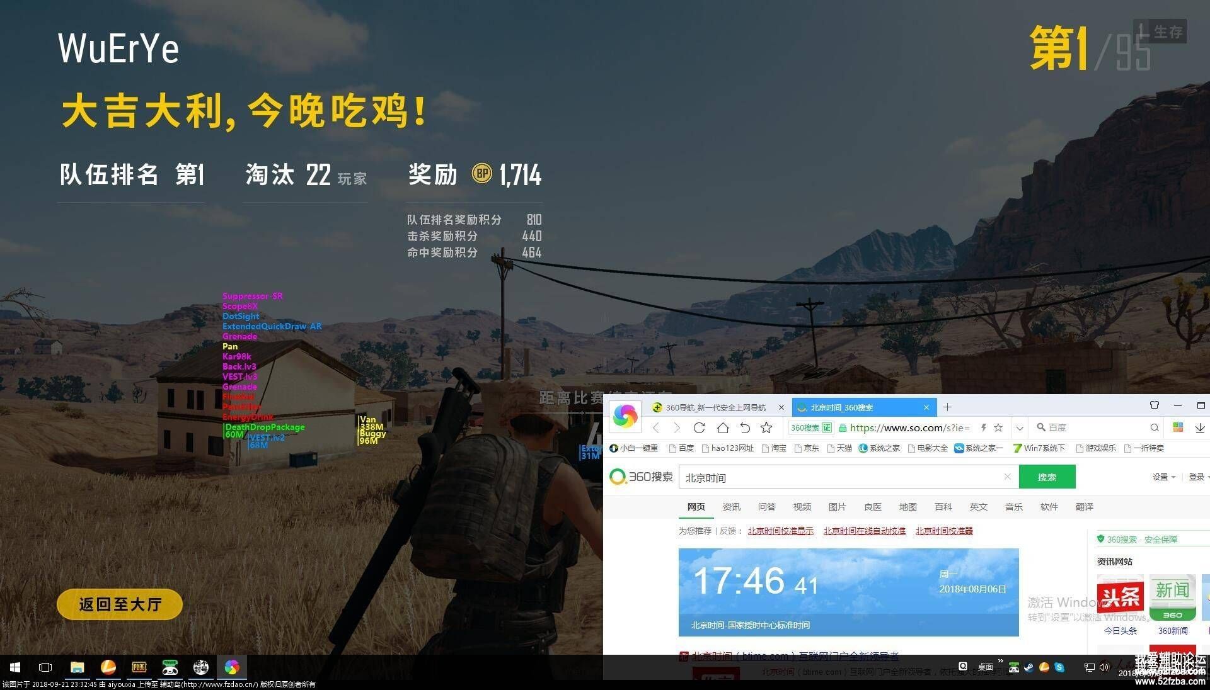
Task: Click the magnifier at the right of the 百度 box
Action: point(1154,427)
